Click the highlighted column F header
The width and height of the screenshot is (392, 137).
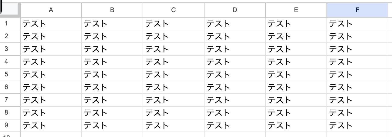tap(357, 10)
